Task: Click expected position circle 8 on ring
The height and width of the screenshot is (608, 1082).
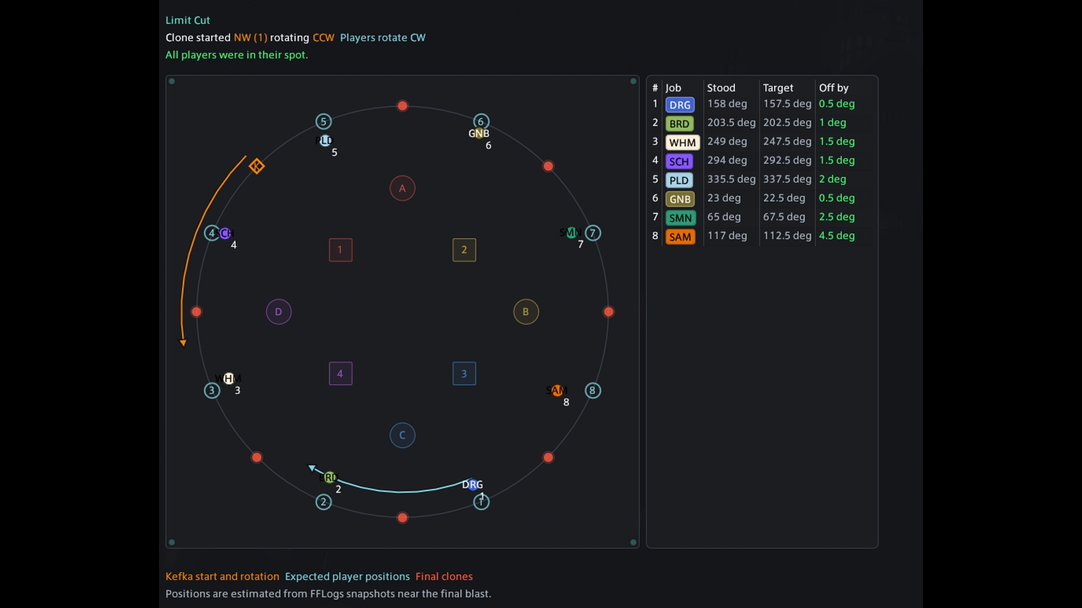Action: point(593,390)
